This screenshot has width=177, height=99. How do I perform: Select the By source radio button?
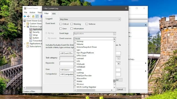(x=46, y=38)
